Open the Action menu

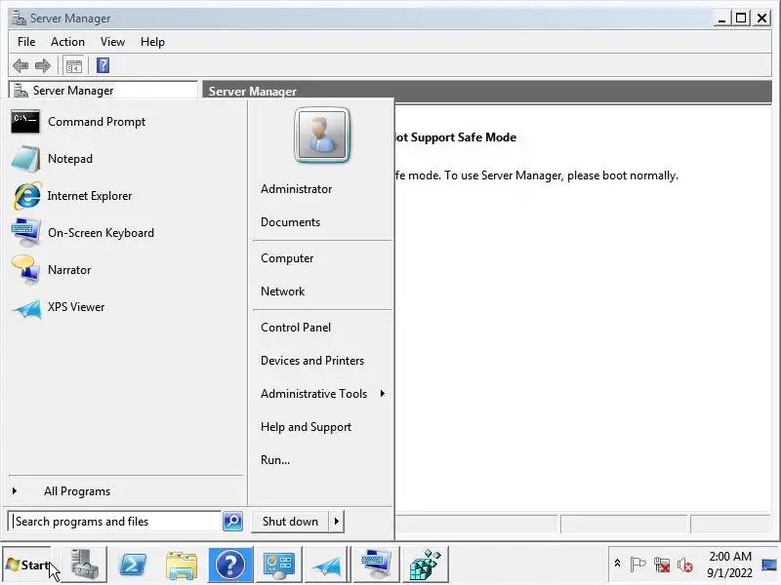point(67,42)
